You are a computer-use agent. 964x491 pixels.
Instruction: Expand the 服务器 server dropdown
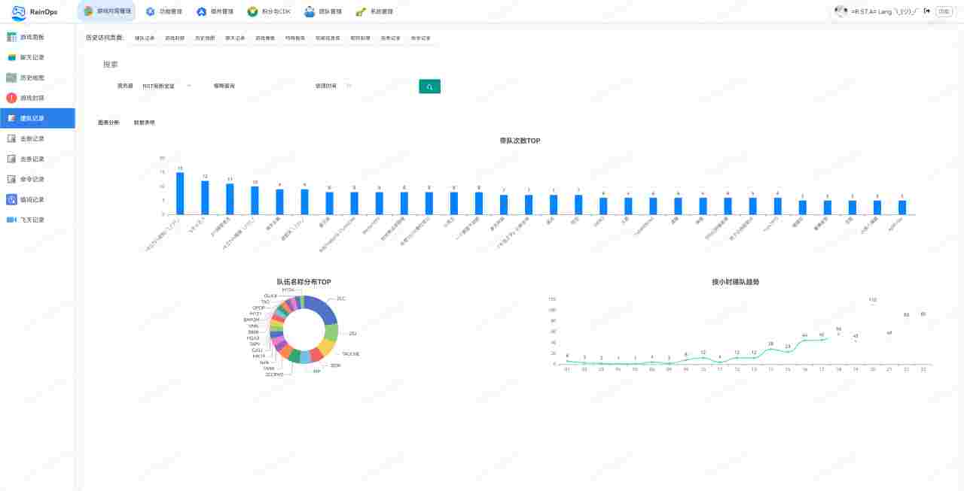pos(166,86)
